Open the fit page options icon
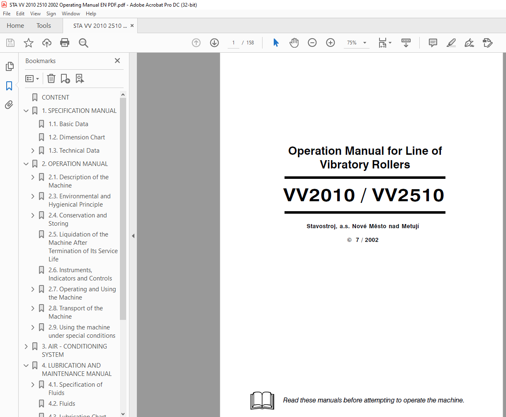 coord(384,43)
